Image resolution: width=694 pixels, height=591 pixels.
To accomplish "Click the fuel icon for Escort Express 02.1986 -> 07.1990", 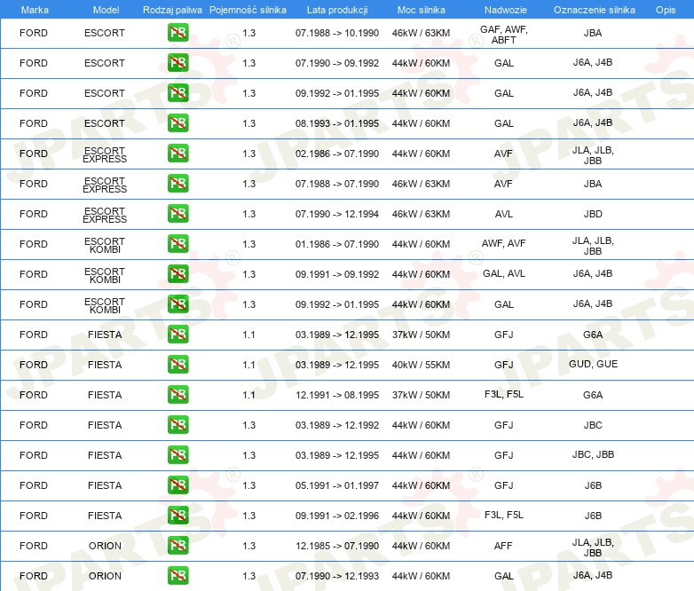I will coord(177,154).
